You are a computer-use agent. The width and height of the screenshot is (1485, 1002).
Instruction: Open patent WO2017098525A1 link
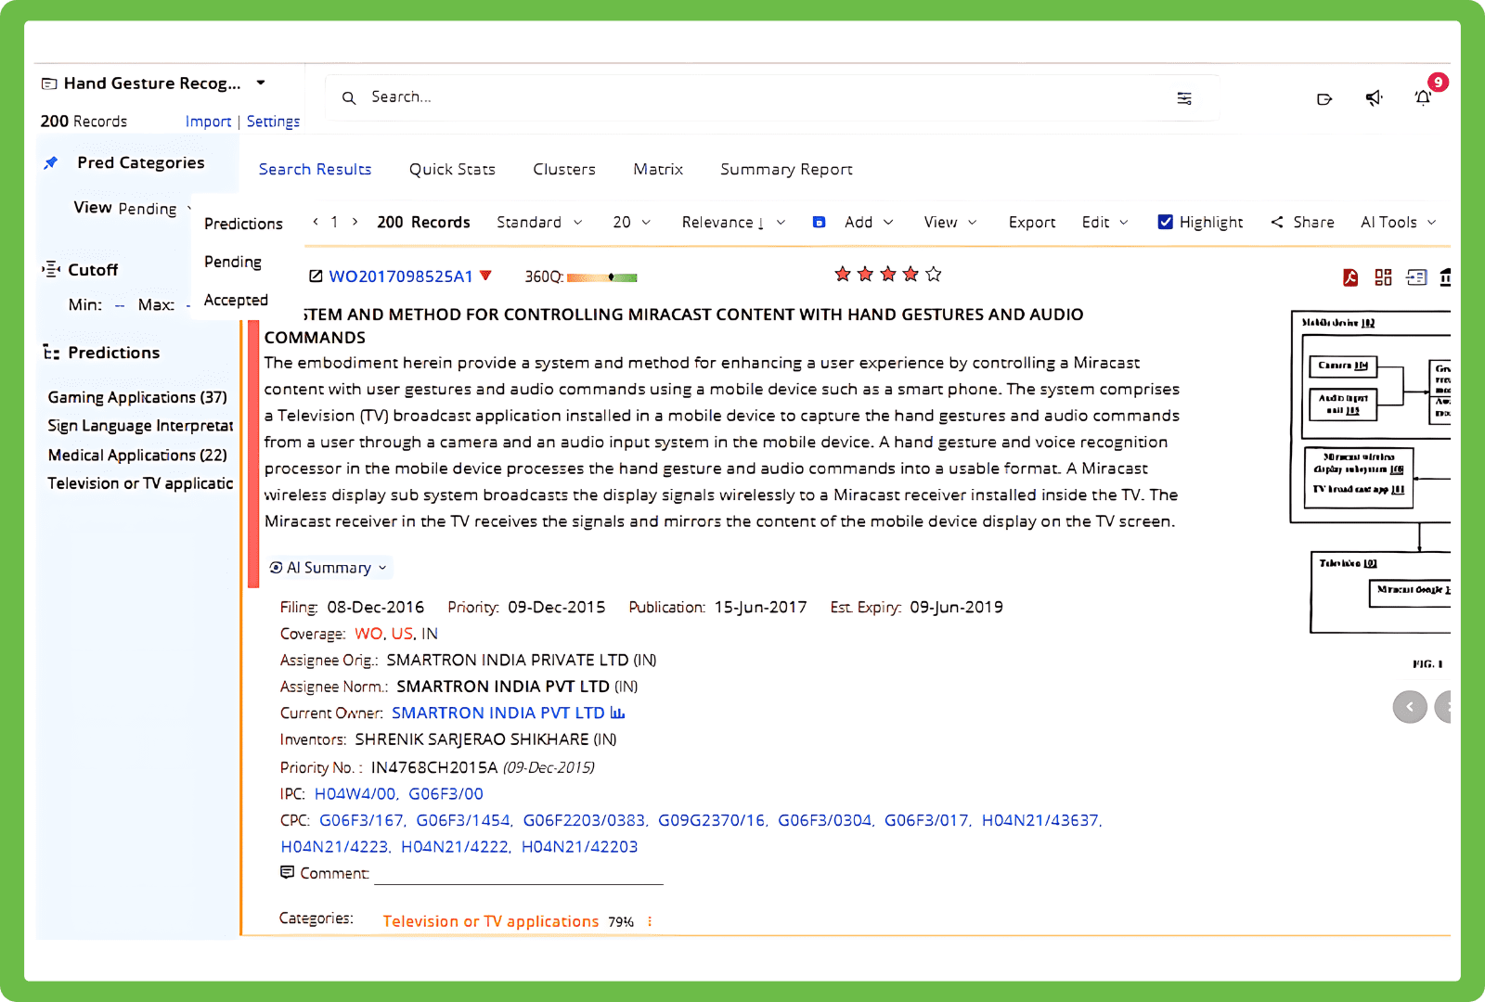401,276
